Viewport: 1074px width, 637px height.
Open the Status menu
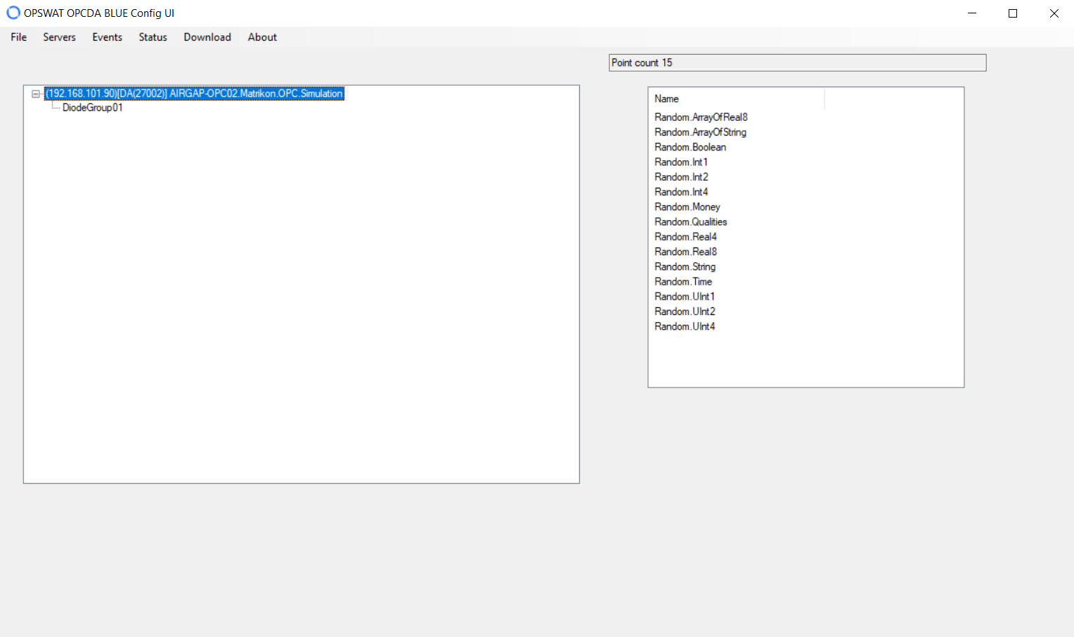153,37
